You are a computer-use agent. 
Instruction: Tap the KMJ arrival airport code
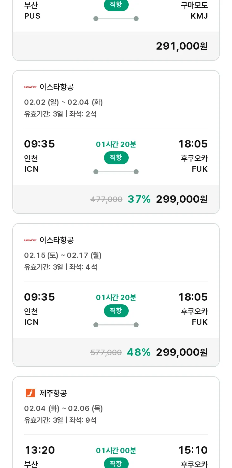tap(199, 16)
